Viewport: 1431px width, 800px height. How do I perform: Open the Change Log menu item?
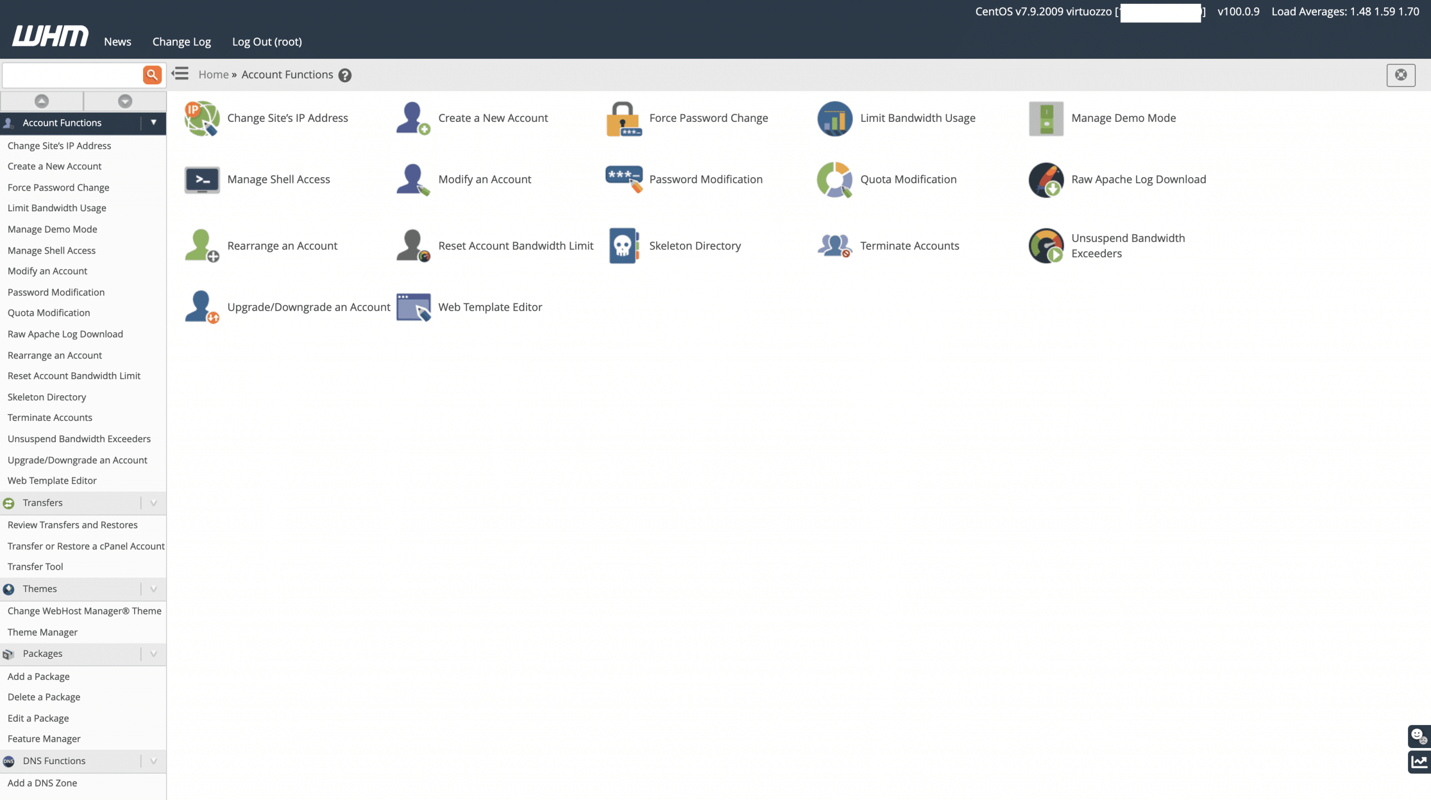pyautogui.click(x=182, y=41)
